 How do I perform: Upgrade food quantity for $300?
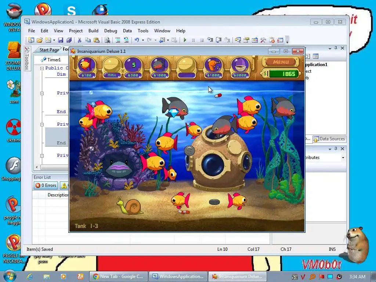[133, 67]
